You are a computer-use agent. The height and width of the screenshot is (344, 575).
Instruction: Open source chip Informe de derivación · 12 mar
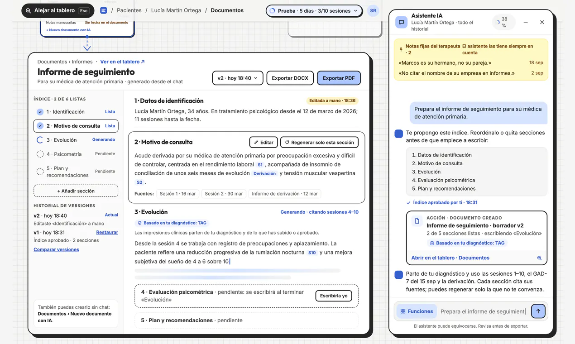[x=285, y=194]
